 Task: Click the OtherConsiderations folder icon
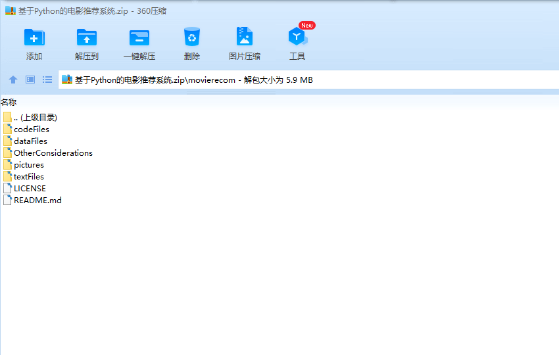[x=7, y=153]
